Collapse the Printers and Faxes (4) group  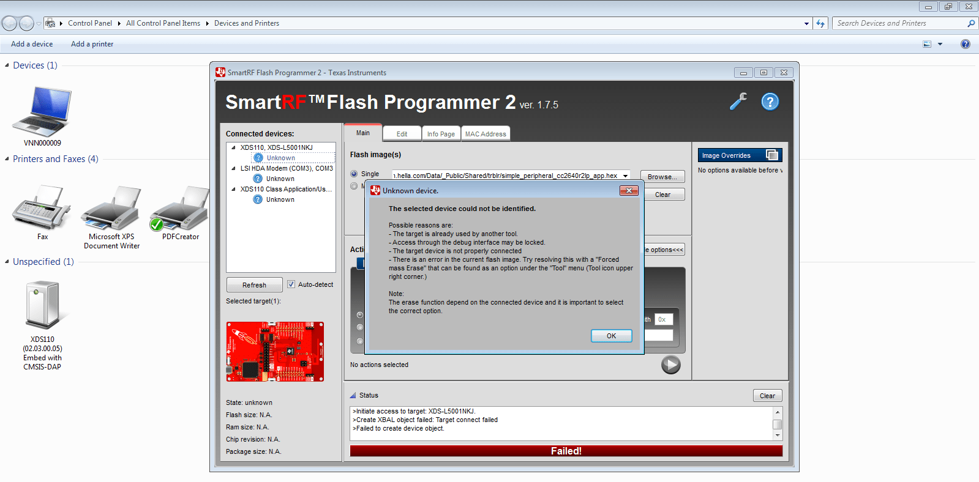point(7,159)
